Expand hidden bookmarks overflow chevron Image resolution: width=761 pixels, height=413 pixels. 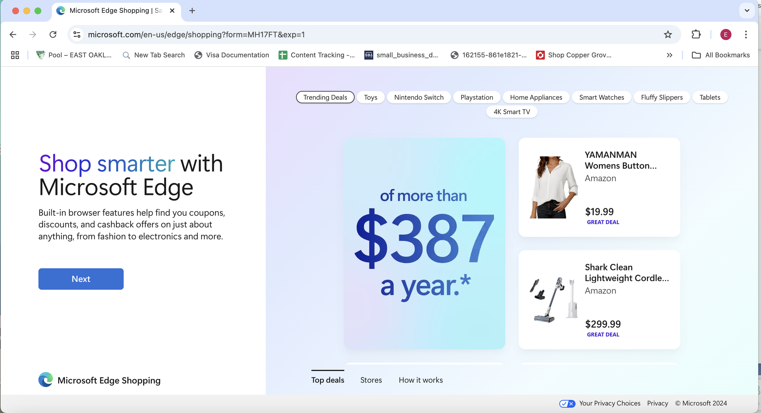(669, 55)
